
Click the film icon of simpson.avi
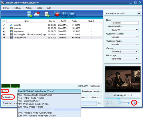11,31
